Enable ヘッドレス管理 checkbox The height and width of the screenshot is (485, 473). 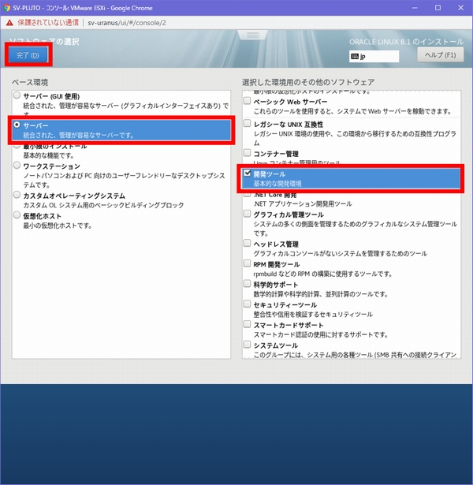pos(247,243)
